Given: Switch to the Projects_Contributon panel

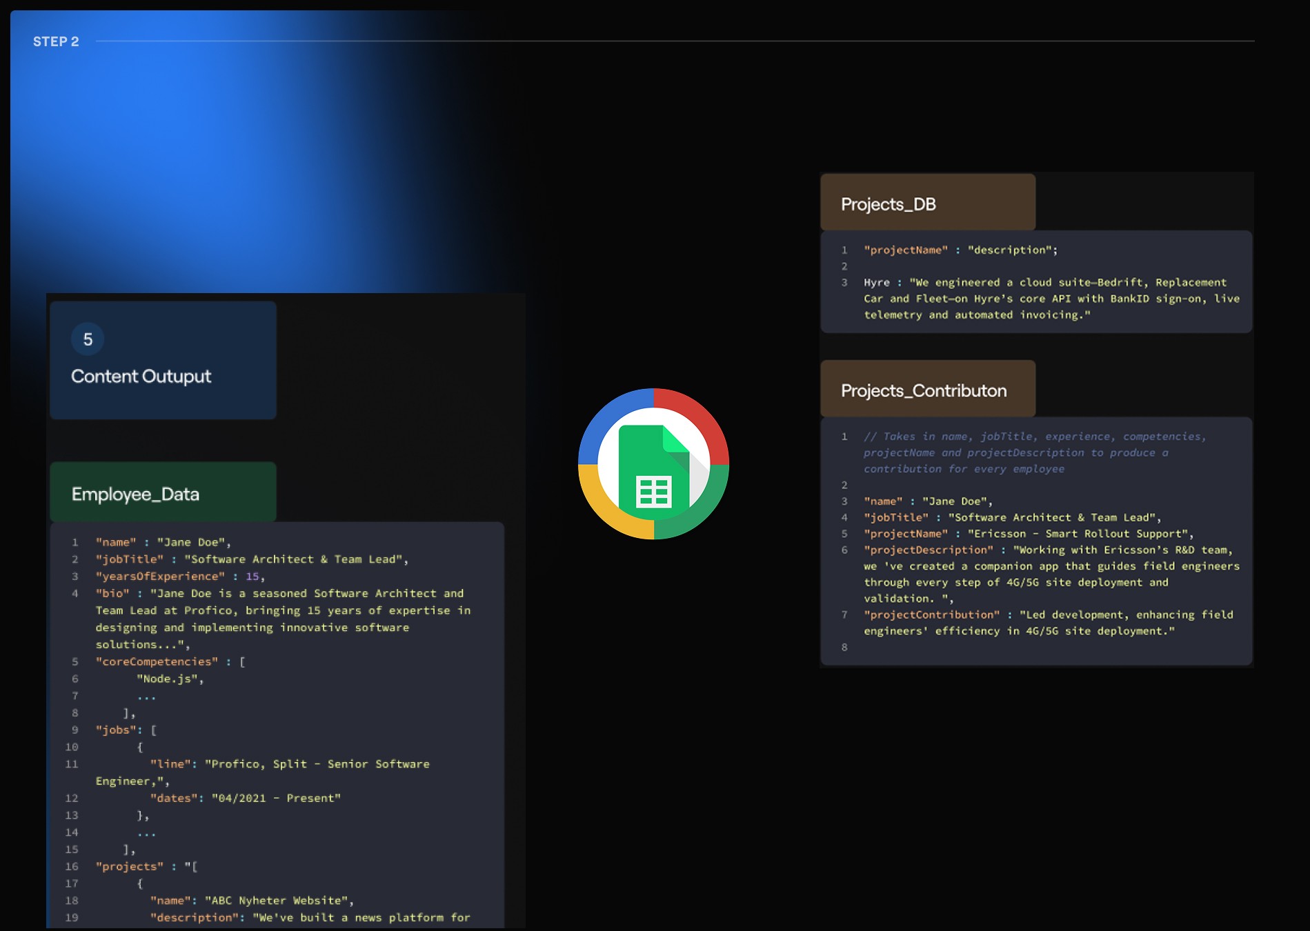Looking at the screenshot, I should tap(924, 390).
